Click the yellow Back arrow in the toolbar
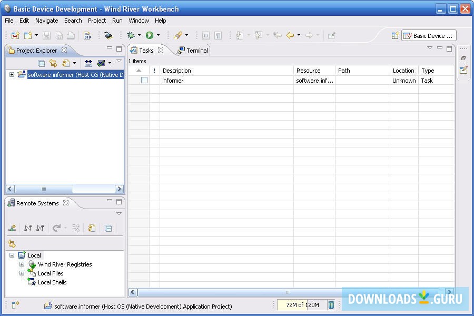 [x=290, y=35]
